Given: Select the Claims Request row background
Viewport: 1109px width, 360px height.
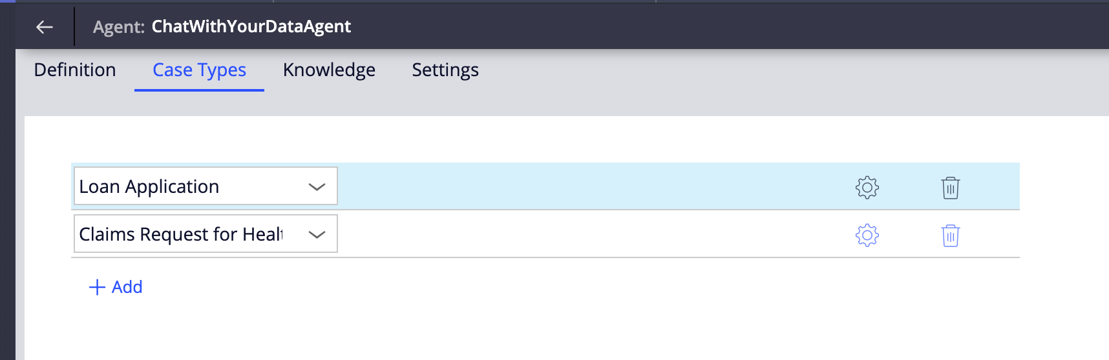Looking at the screenshot, I should tap(582, 234).
